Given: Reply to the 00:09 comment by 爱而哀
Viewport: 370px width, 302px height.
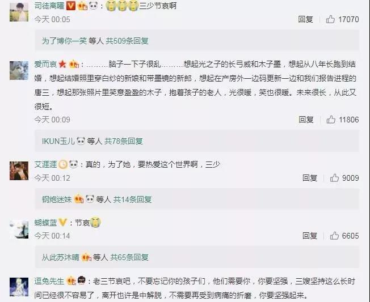Looking at the screenshot, I should tap(306, 120).
